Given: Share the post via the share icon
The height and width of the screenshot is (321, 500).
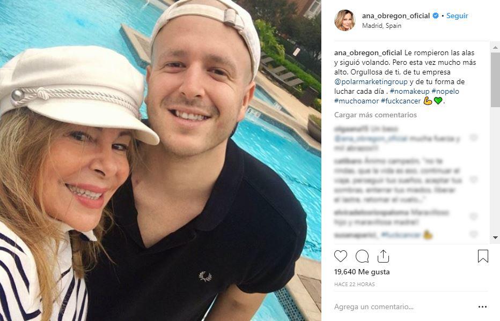Looking at the screenshot, I should pos(383,256).
